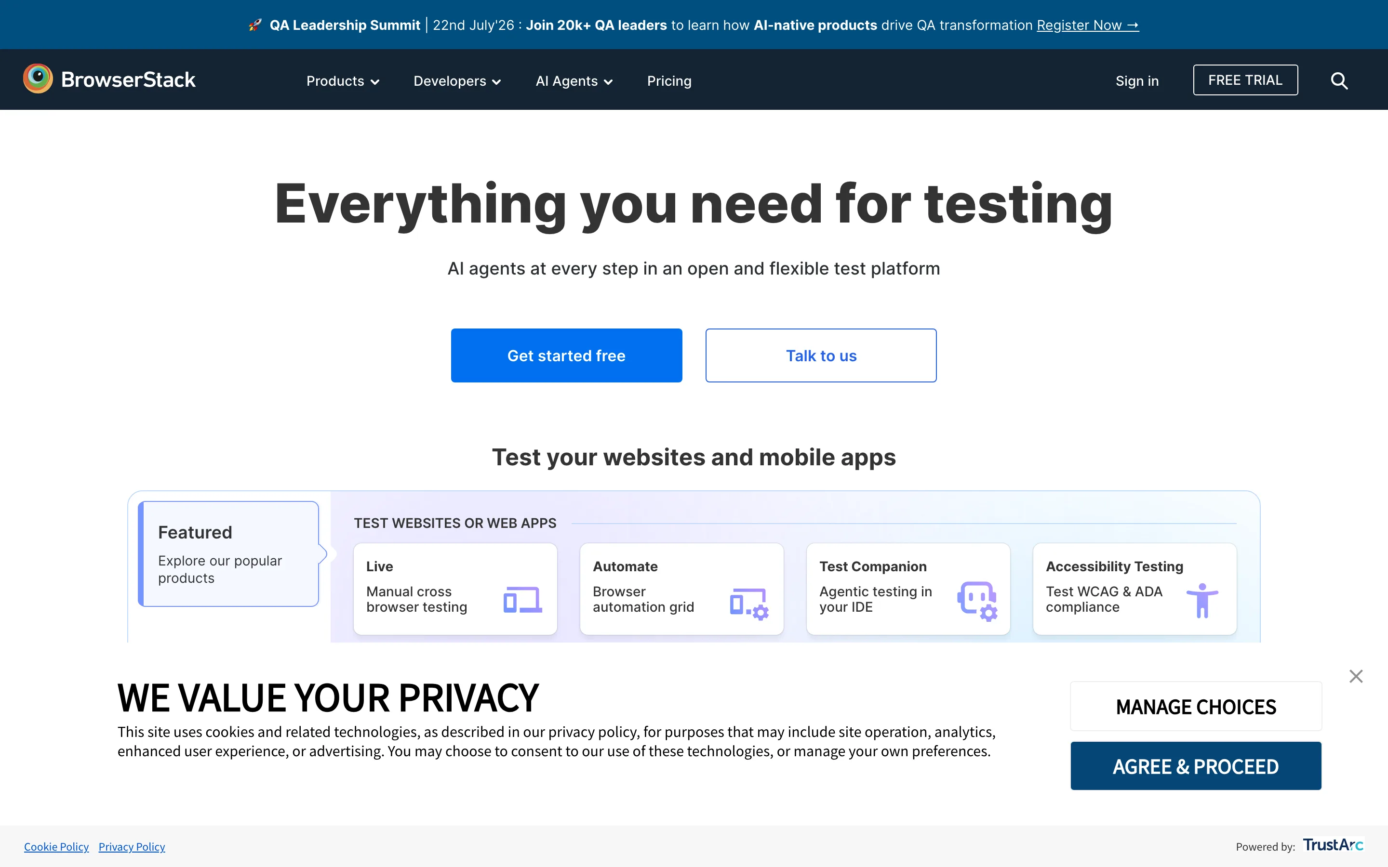Click Sign in
Viewport: 1388px width, 867px height.
[x=1137, y=81]
